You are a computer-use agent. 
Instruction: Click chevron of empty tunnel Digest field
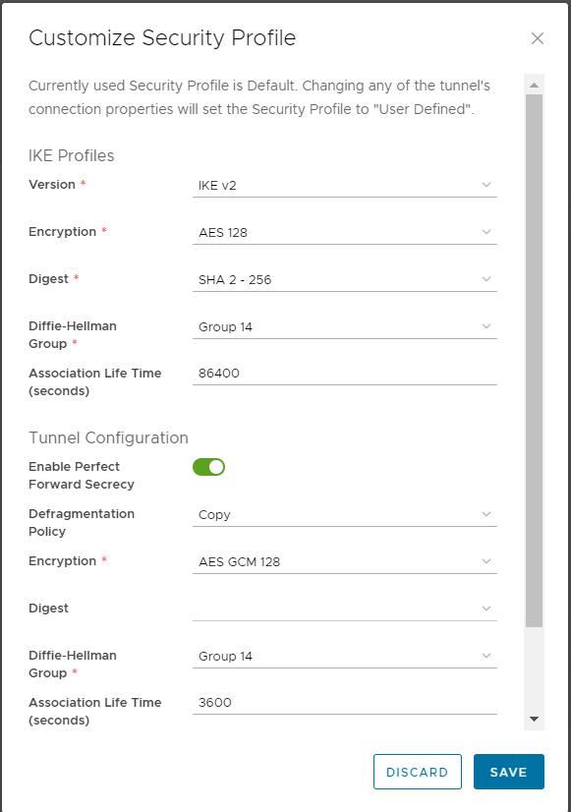[x=486, y=609]
